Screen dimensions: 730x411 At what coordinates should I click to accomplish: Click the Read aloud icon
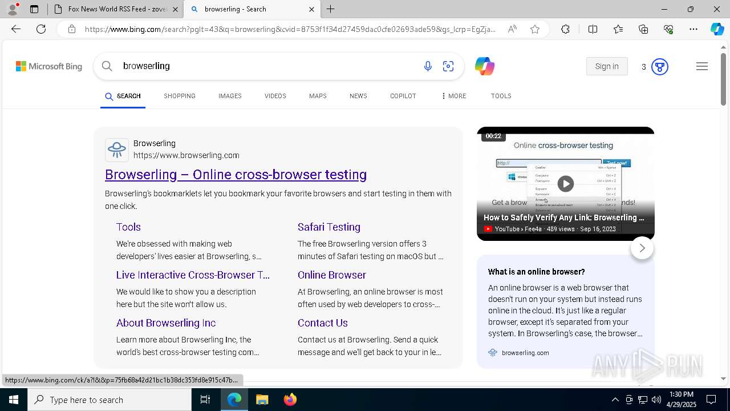click(x=512, y=29)
